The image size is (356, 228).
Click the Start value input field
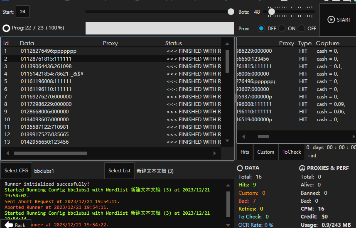(x=22, y=12)
